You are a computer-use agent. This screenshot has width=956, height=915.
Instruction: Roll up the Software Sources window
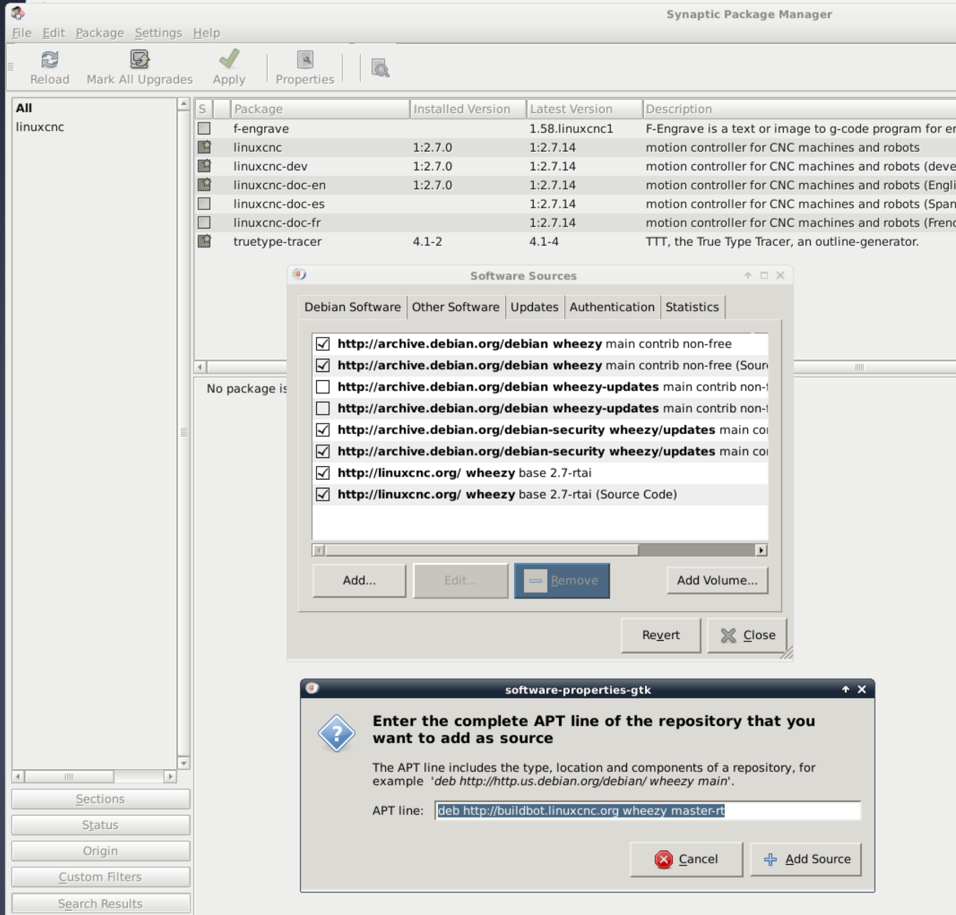coord(748,275)
